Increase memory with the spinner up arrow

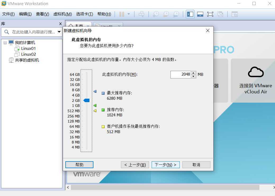click(x=193, y=73)
